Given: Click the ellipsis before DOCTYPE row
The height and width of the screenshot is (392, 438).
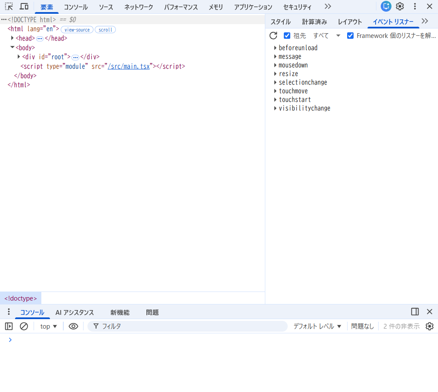Looking at the screenshot, I should click(x=4, y=19).
